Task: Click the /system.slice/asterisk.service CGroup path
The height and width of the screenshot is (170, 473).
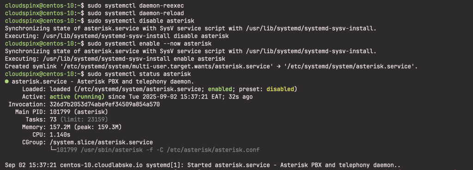Action: 101,142
